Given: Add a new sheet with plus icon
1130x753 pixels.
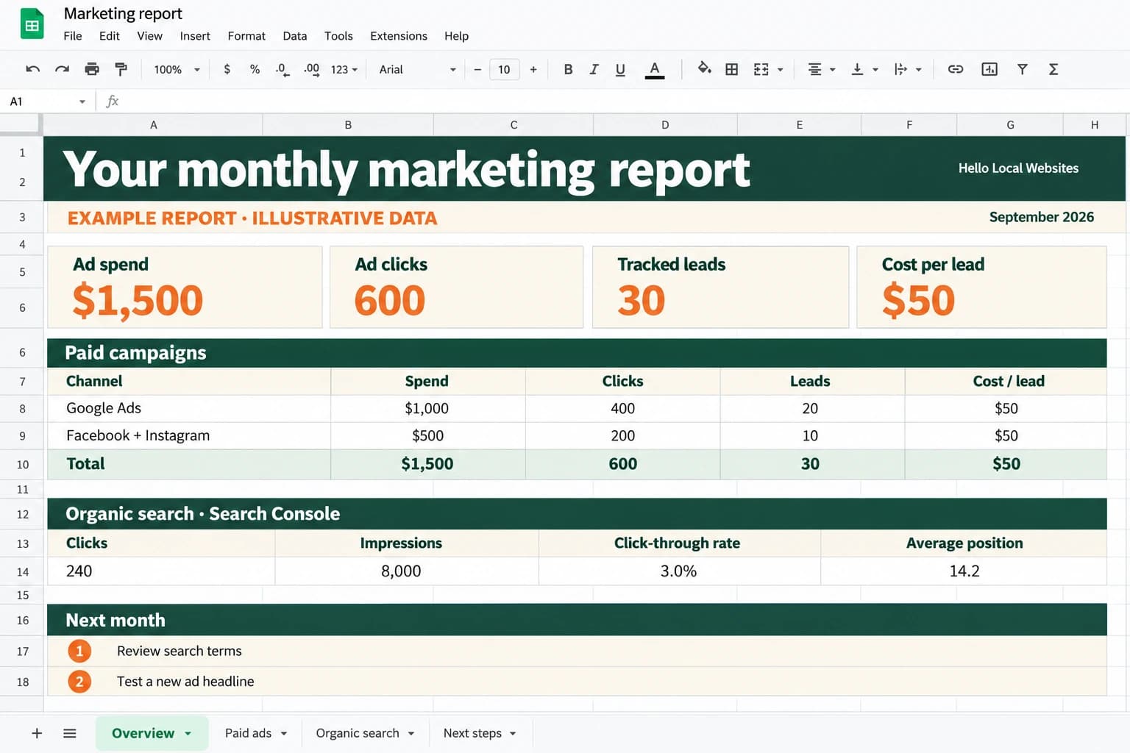Looking at the screenshot, I should point(37,733).
